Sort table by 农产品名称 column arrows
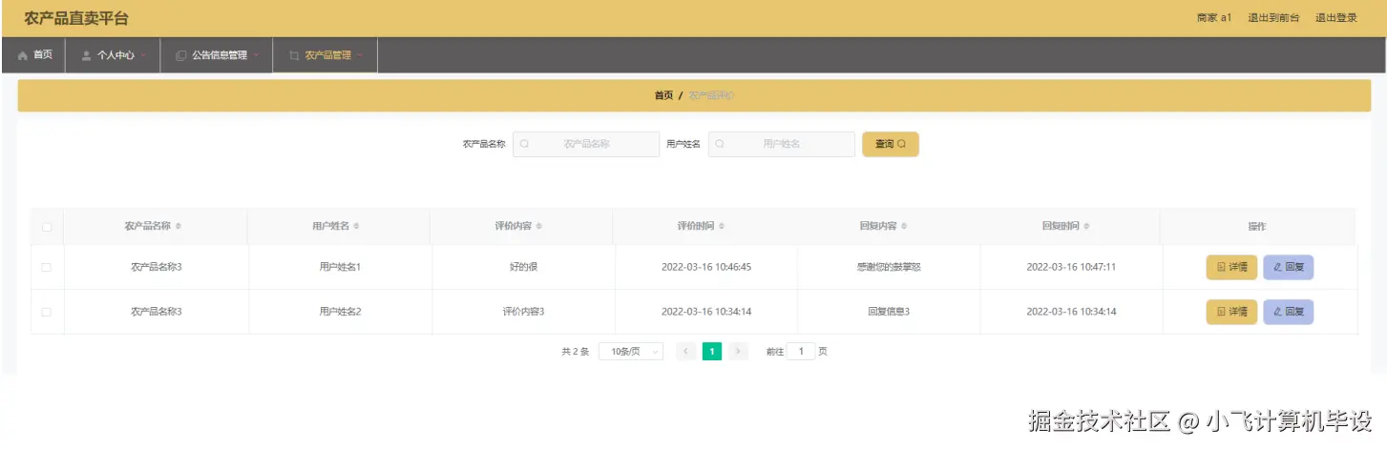Viewport: 1387px width, 449px height. tap(179, 227)
